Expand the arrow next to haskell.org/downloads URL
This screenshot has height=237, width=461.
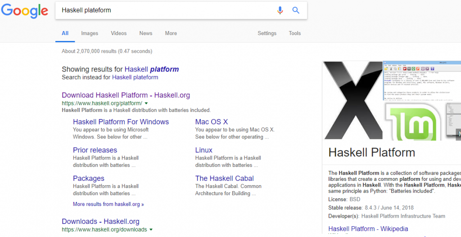tap(151, 230)
